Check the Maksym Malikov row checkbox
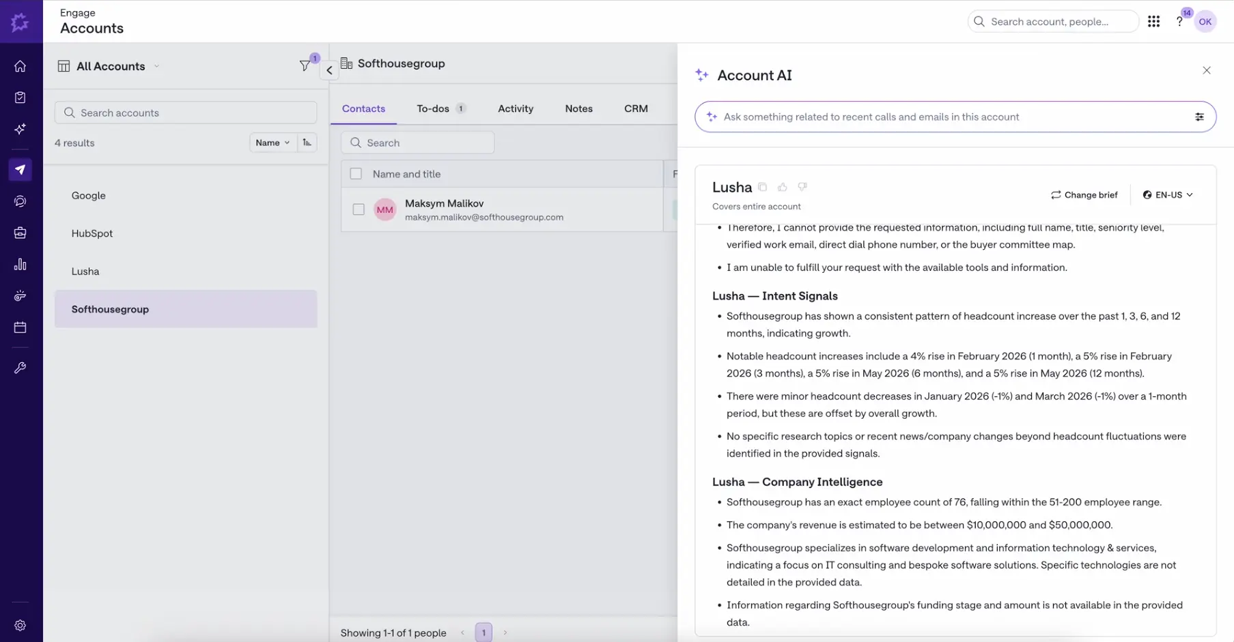 click(359, 209)
